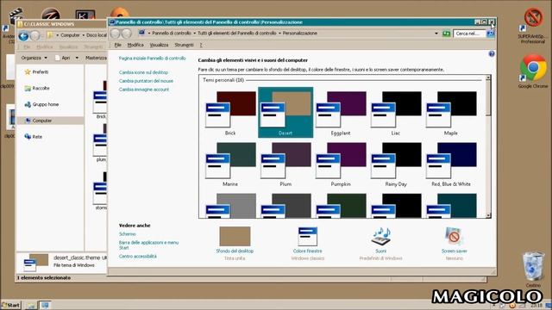Open the address bar history dropdown
This screenshot has width=552, height=310.
coord(436,34)
